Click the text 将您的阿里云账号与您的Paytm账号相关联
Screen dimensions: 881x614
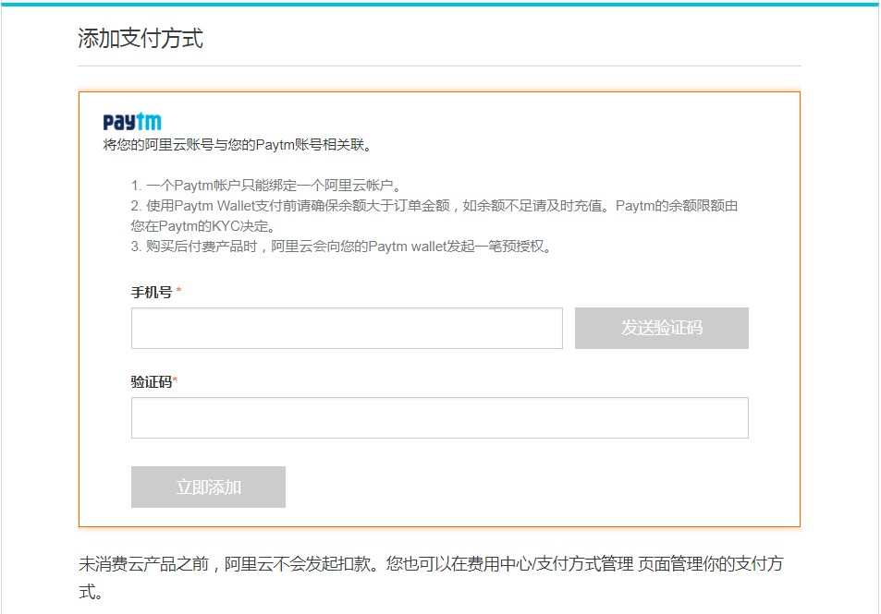(x=237, y=145)
